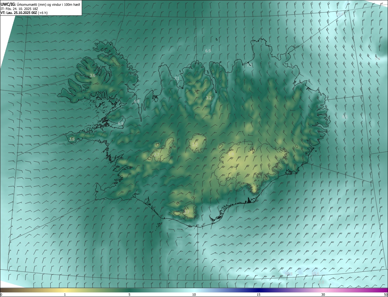Screen dimensions: 388x297
Task: Click the 2.2 value on the Hofsjökull glacier
Action: coord(195,145)
